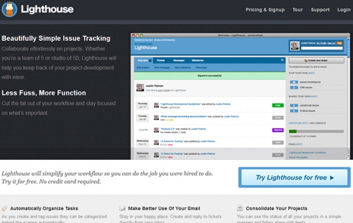The image size is (353, 223).
Task: Open the '5 open tickets' link
Action: pos(163,90)
